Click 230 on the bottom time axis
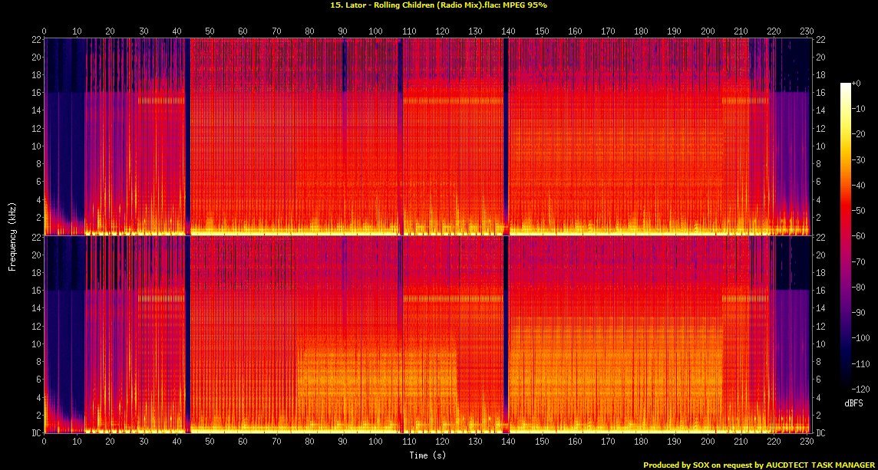 (807, 443)
